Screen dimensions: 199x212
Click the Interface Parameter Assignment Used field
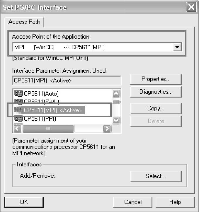(67, 81)
